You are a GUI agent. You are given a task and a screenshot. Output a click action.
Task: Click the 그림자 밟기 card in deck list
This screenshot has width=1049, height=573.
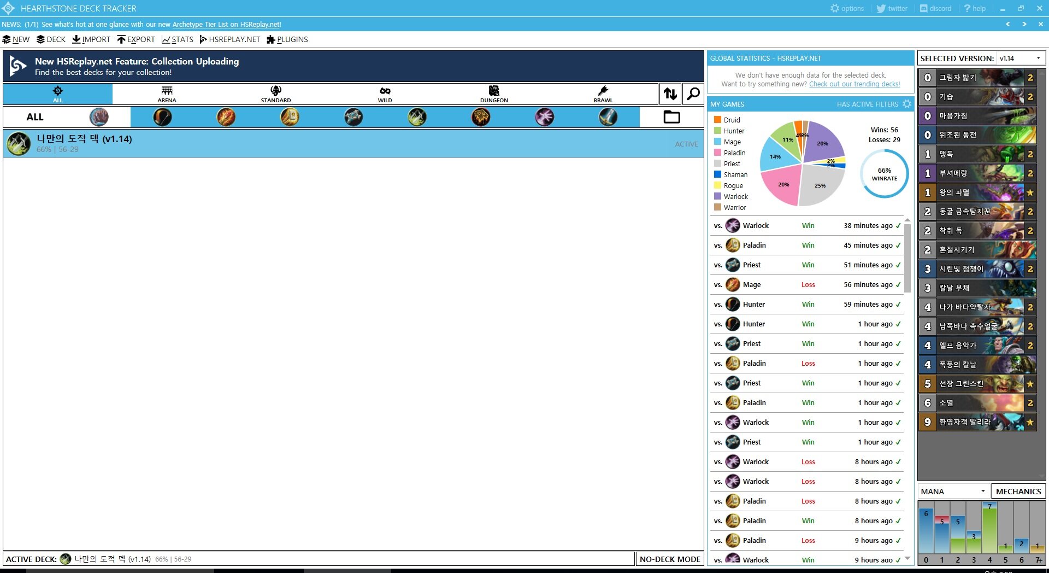point(977,78)
